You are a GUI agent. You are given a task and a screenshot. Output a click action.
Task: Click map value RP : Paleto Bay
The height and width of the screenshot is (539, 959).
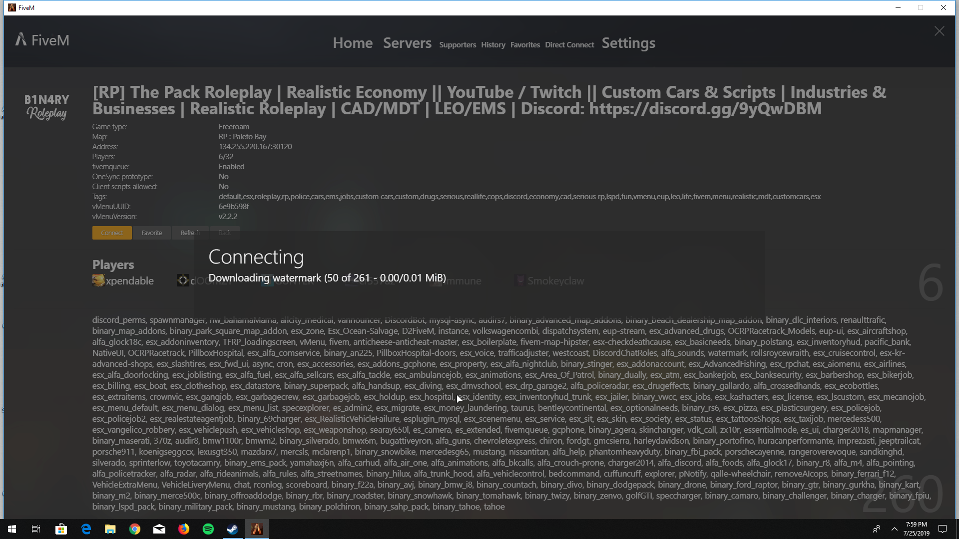click(242, 137)
